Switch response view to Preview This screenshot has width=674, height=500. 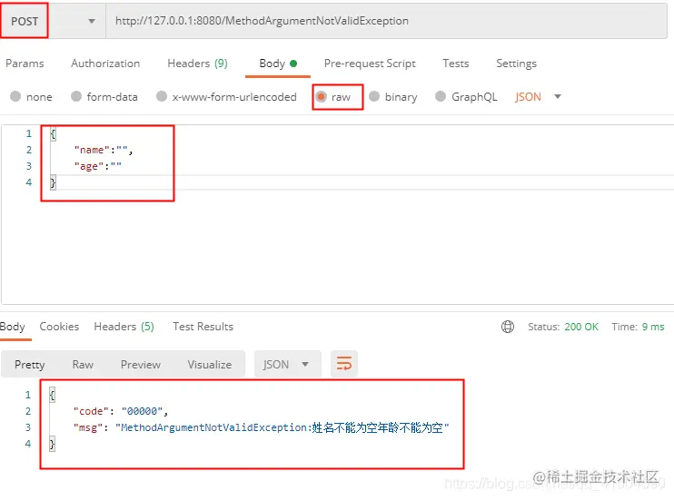tap(141, 365)
